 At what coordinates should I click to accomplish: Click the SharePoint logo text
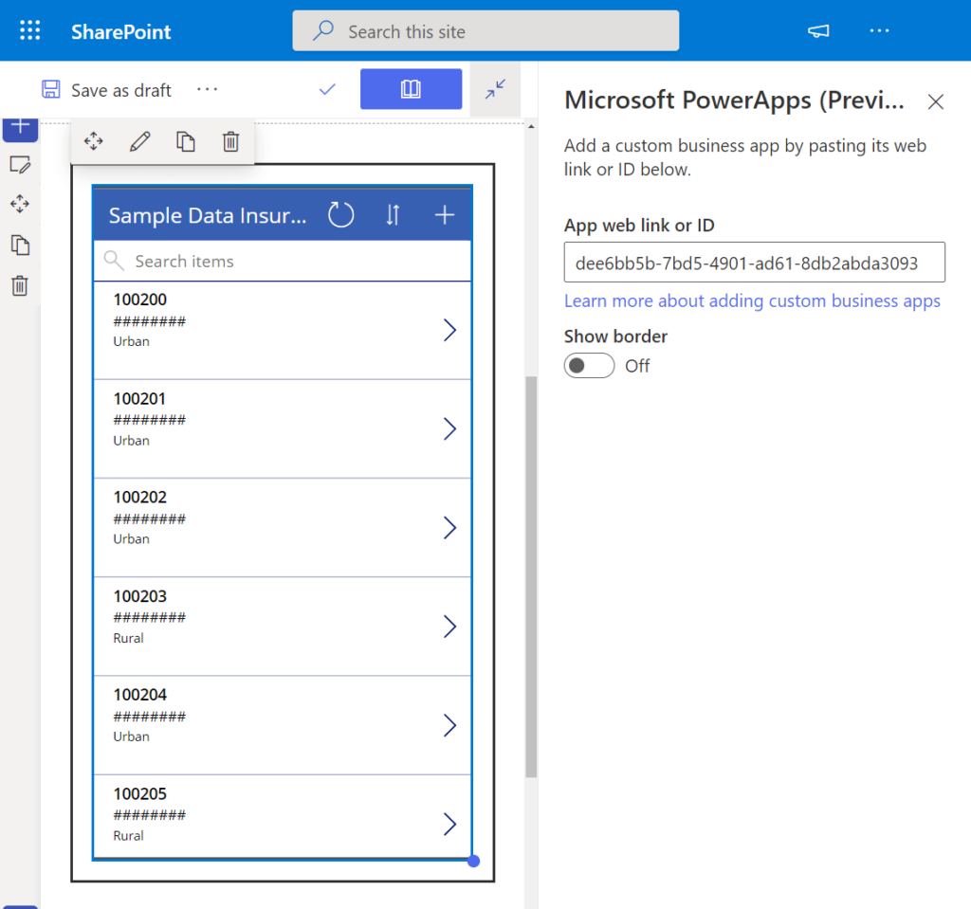click(x=120, y=31)
